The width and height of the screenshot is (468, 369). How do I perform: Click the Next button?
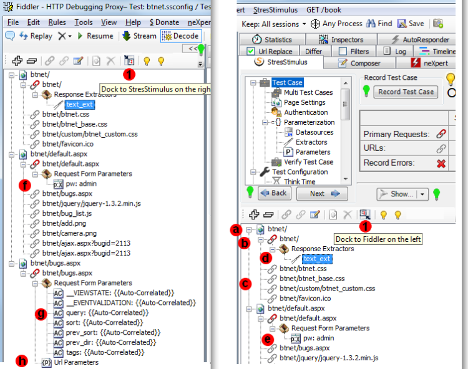(x=322, y=194)
